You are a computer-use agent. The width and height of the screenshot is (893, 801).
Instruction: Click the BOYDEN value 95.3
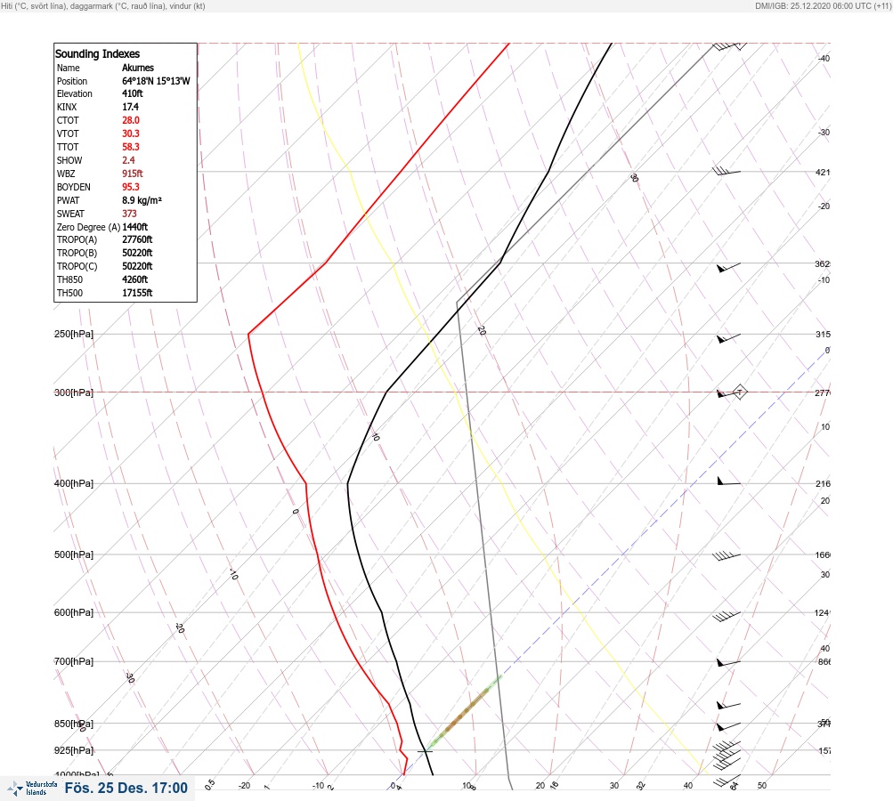pyautogui.click(x=130, y=187)
